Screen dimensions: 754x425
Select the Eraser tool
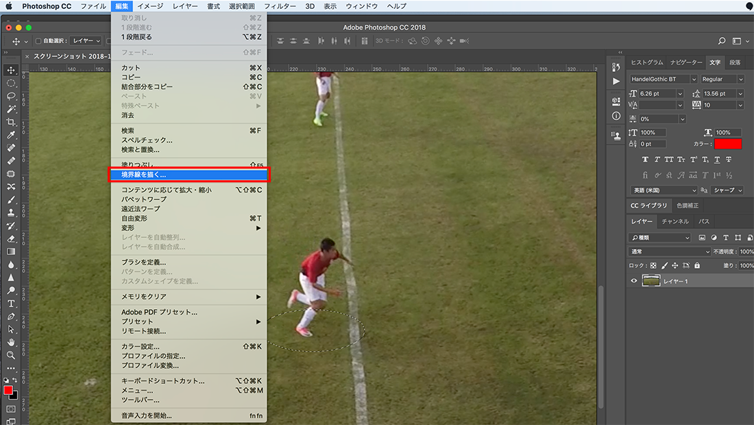point(11,239)
